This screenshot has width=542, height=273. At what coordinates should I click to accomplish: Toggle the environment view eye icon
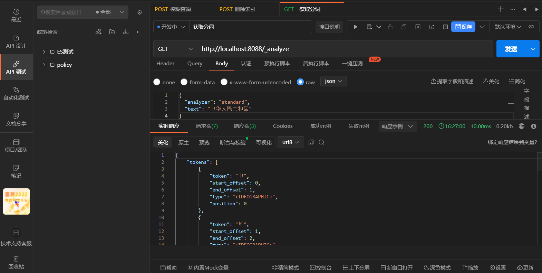pyautogui.click(x=531, y=27)
